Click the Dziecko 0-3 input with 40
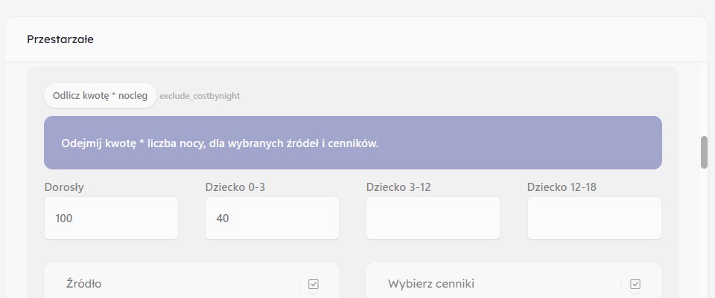 (272, 218)
